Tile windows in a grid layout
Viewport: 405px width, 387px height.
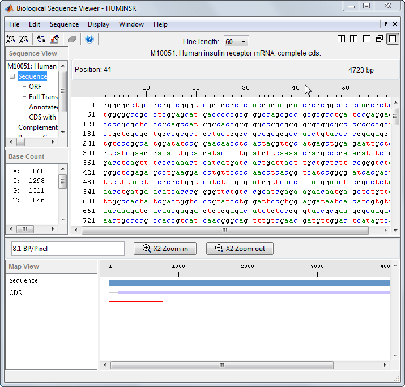tap(341, 39)
